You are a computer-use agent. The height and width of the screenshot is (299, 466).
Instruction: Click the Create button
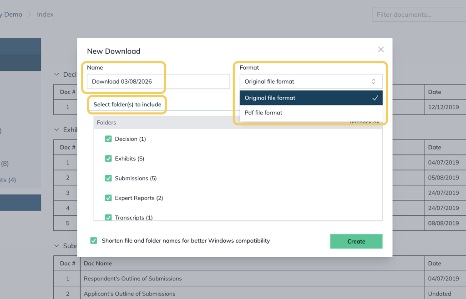356,241
